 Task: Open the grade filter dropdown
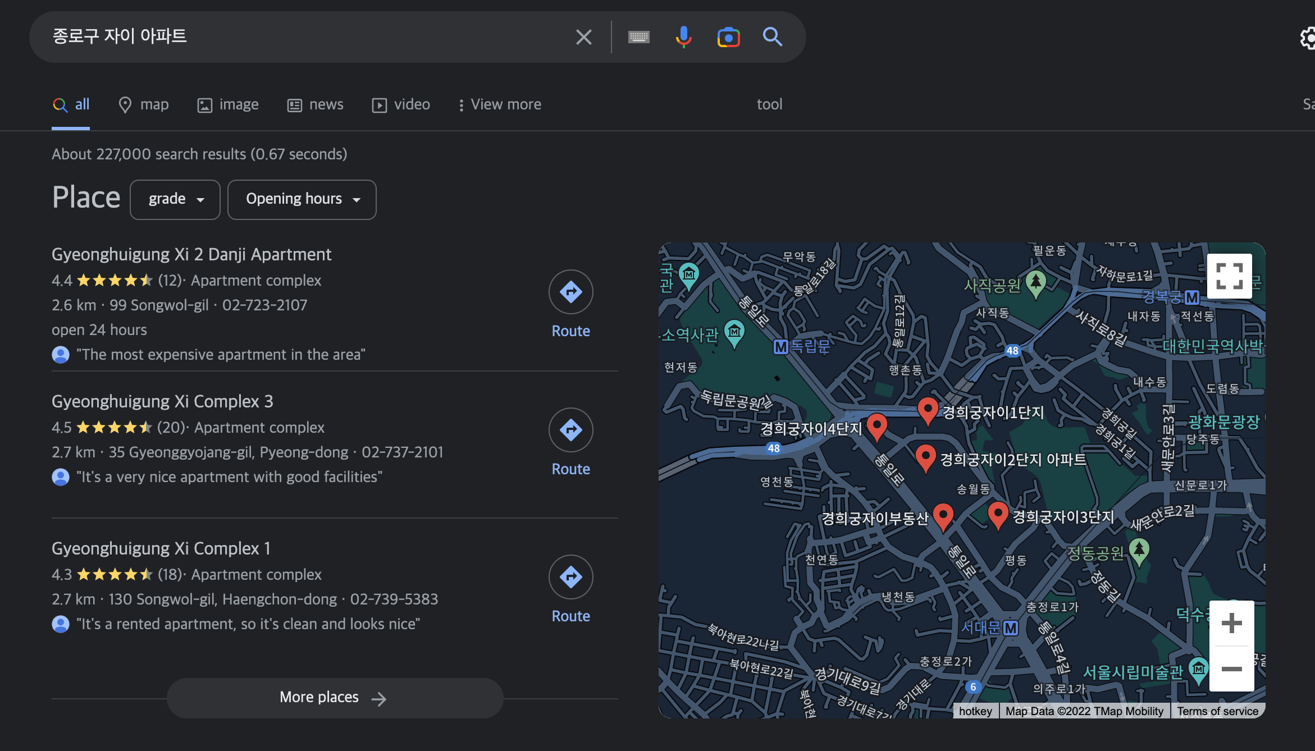[x=175, y=199]
